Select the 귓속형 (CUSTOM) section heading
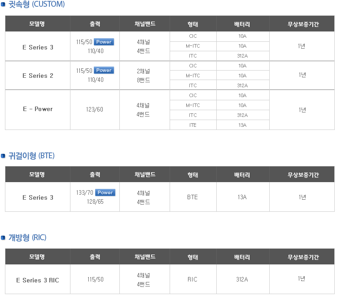This screenshot has width=337, height=295. [36, 4]
